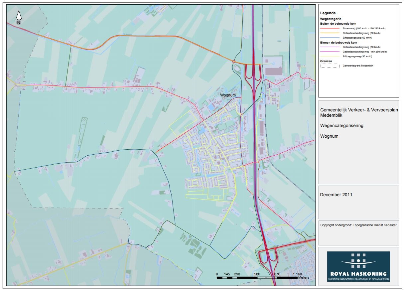Select "Gebiedsontsluitingsweg (50 km/h)" legend label
The height and width of the screenshot is (291, 404).
coord(361,47)
